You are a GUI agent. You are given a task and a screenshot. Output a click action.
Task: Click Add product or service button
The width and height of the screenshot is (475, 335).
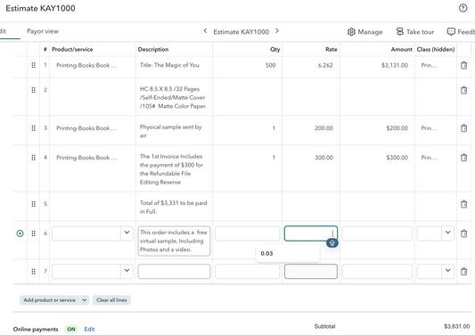click(50, 300)
